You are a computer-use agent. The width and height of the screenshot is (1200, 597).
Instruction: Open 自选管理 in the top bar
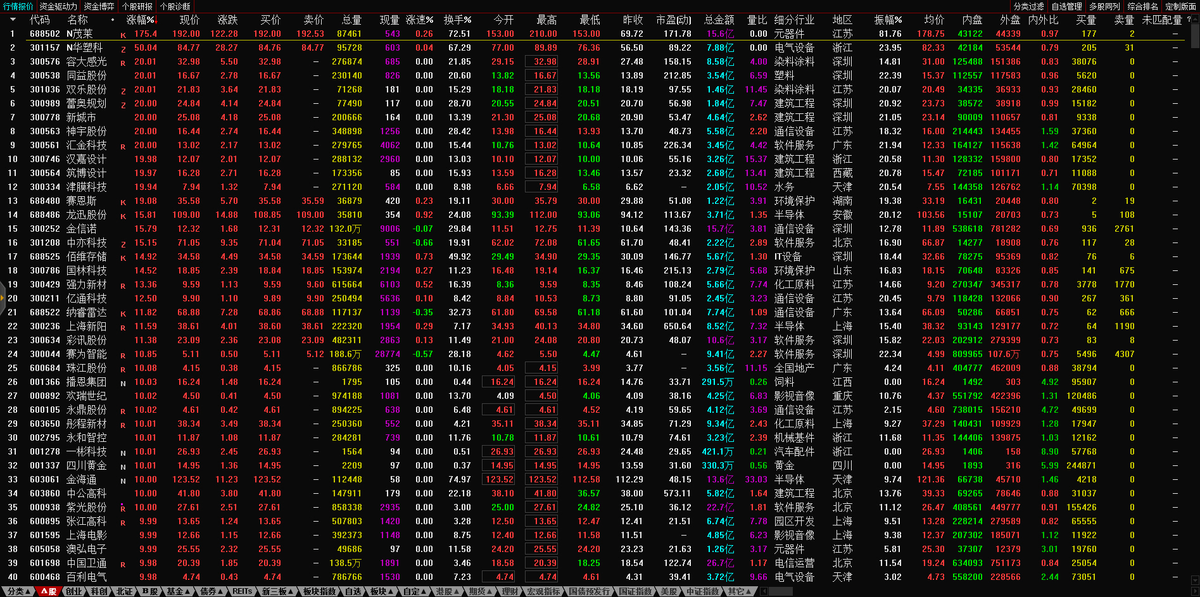tap(1066, 6)
